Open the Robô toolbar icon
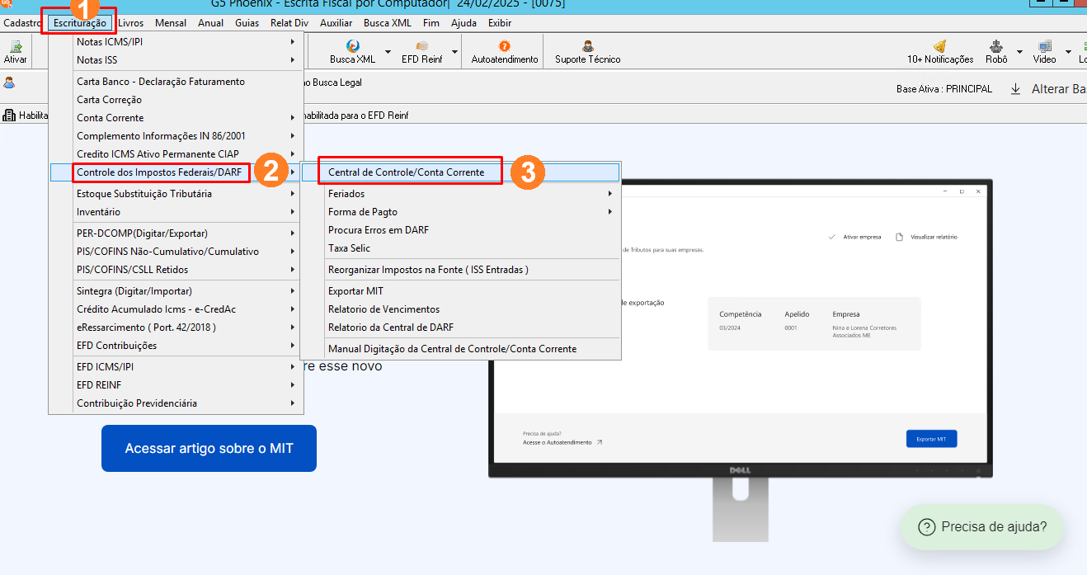 click(996, 51)
